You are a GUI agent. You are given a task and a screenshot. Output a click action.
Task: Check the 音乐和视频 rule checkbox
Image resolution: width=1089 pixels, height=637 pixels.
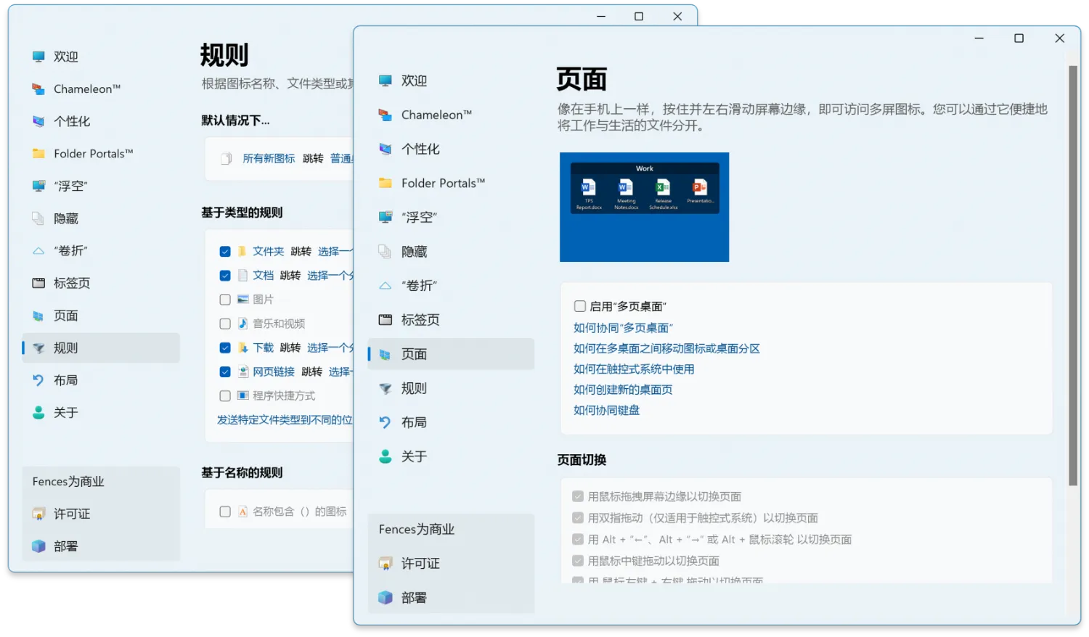225,324
